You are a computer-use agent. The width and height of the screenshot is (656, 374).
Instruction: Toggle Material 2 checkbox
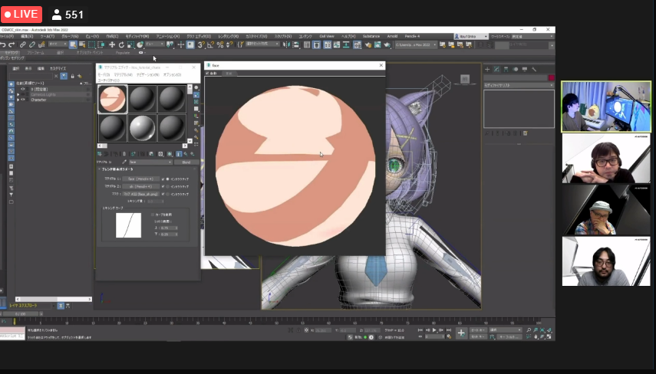pyautogui.click(x=163, y=186)
